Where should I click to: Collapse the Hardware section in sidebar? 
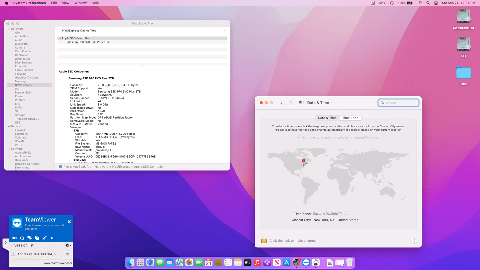[9, 29]
